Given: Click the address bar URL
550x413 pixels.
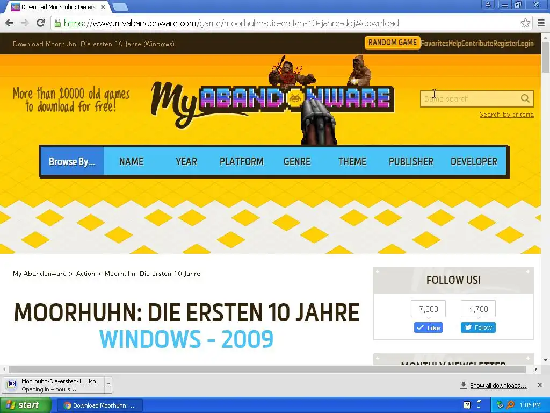Looking at the screenshot, I should click(x=231, y=23).
